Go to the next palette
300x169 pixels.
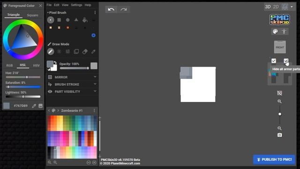[58, 111]
